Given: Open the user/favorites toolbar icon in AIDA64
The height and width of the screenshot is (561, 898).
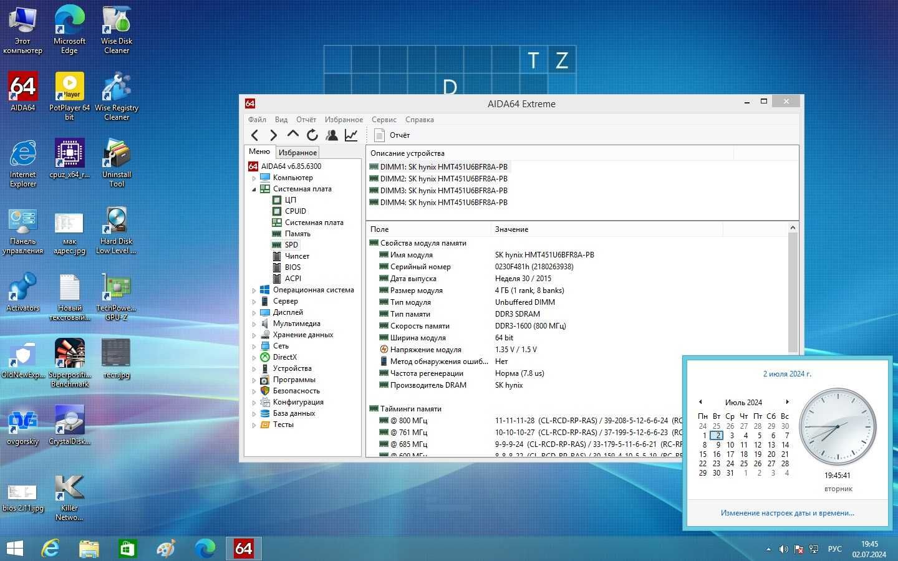Looking at the screenshot, I should 332,135.
